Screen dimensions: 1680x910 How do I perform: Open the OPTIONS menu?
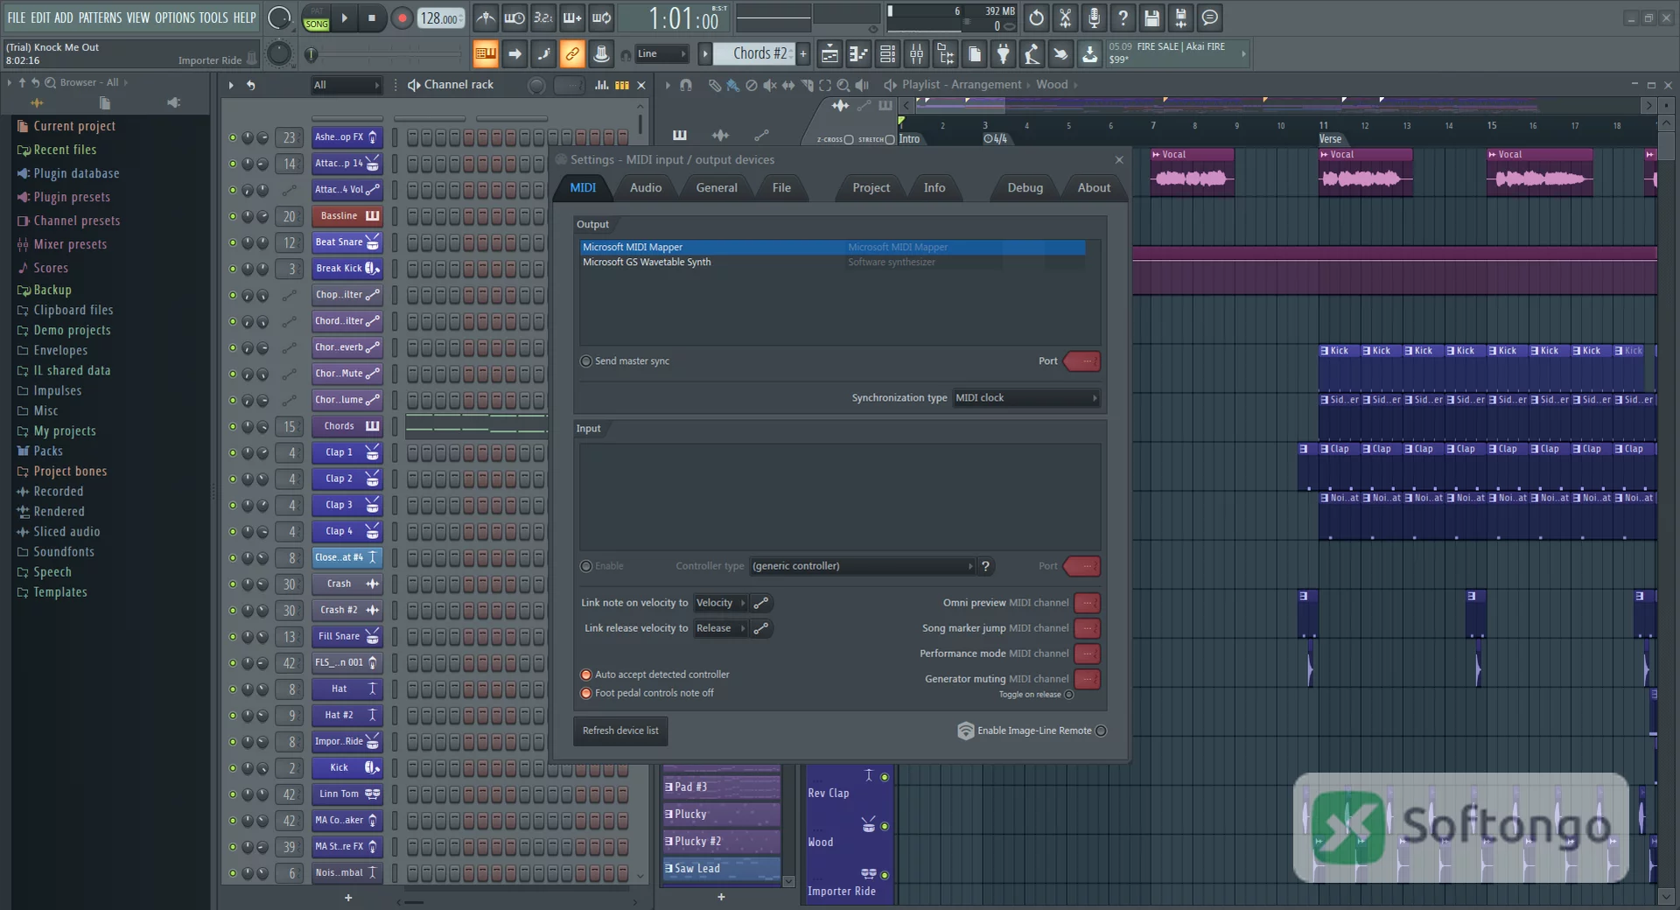click(x=175, y=17)
